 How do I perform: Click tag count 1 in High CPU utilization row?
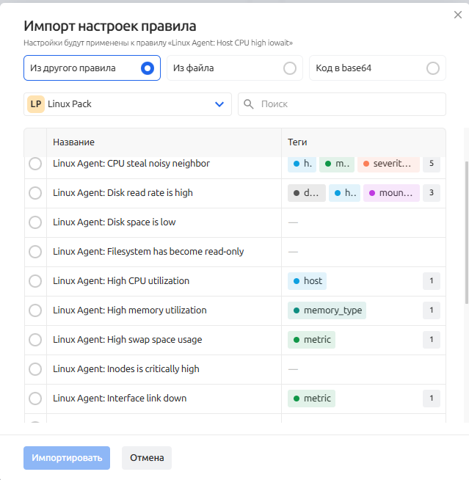point(432,281)
